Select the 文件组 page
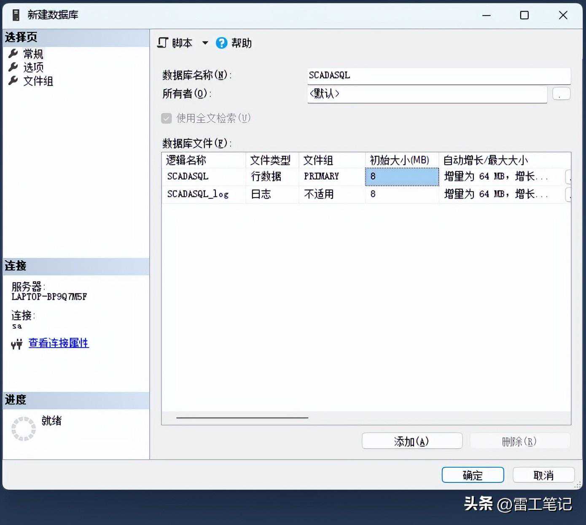The width and height of the screenshot is (586, 525). [x=38, y=81]
